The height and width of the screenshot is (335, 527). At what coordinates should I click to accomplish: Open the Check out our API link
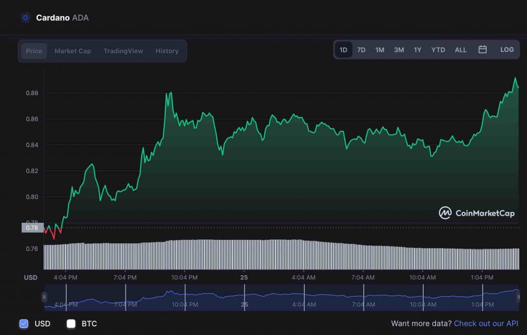pos(486,324)
